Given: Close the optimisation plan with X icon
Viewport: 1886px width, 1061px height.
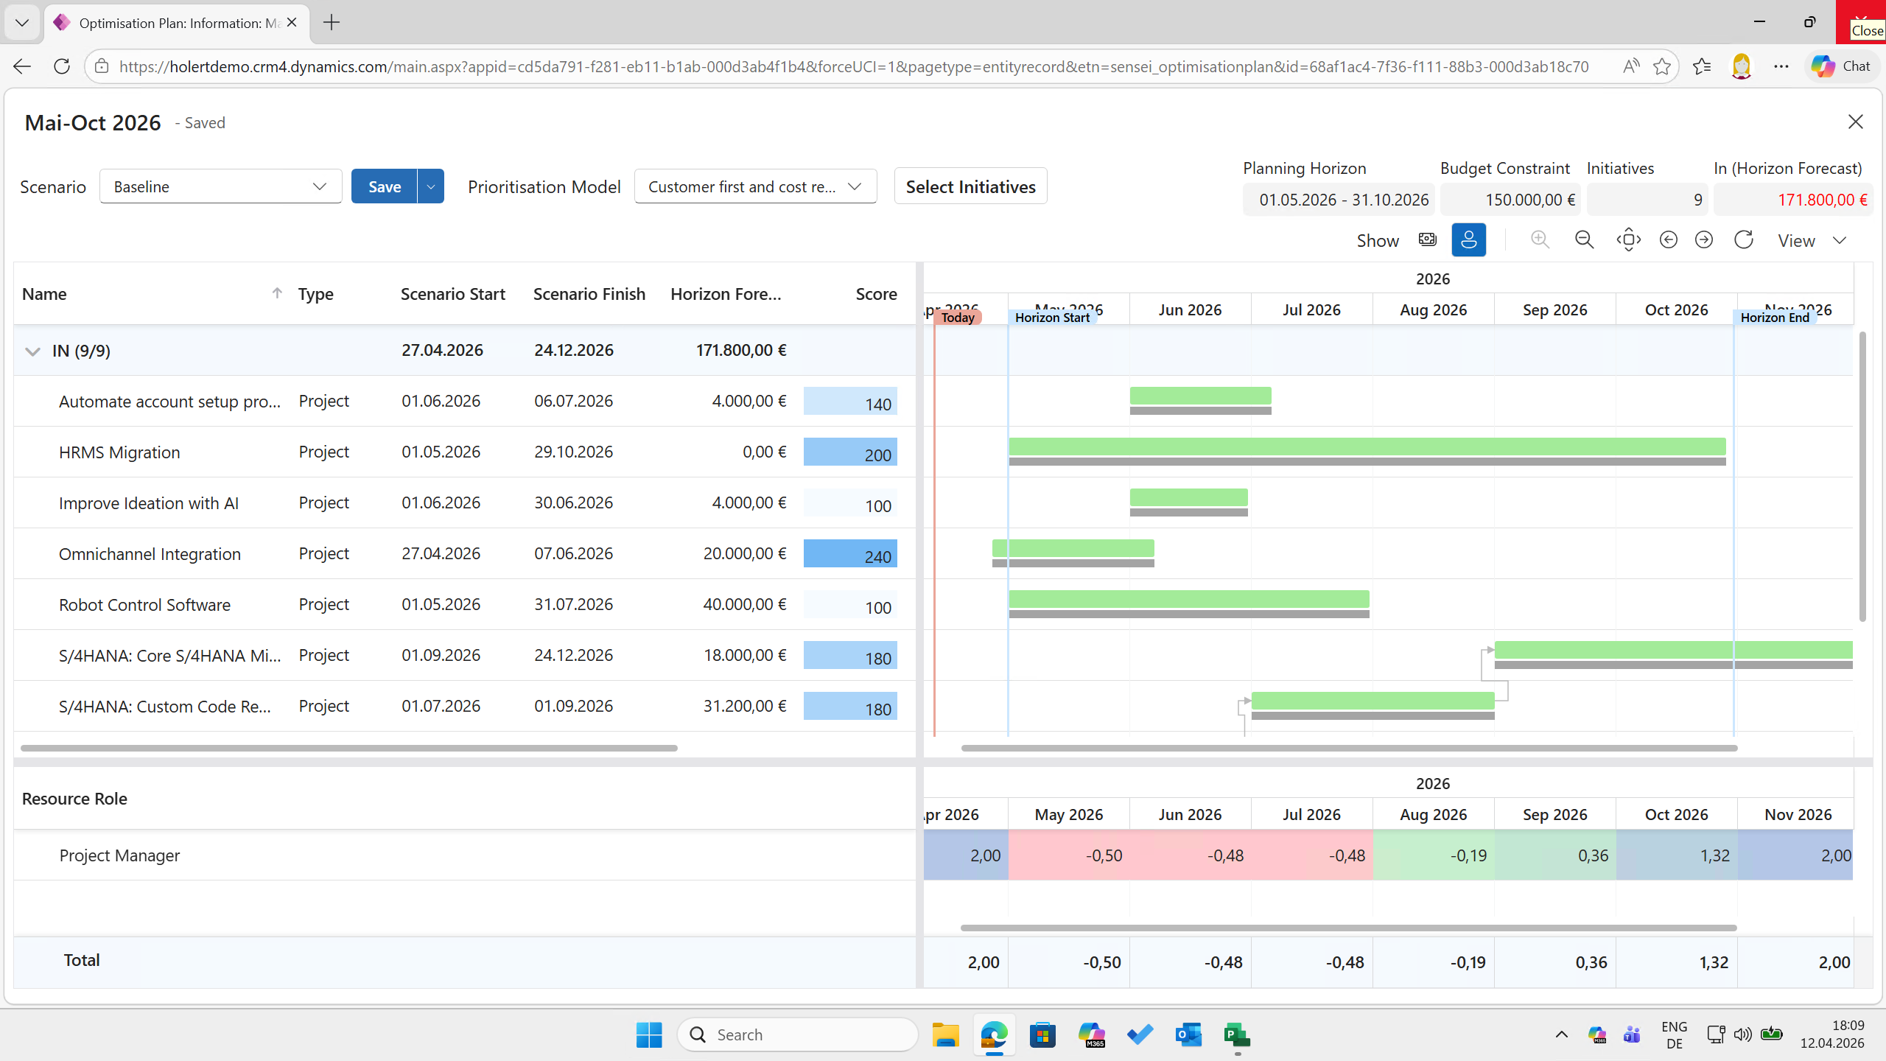Looking at the screenshot, I should [x=1855, y=122].
